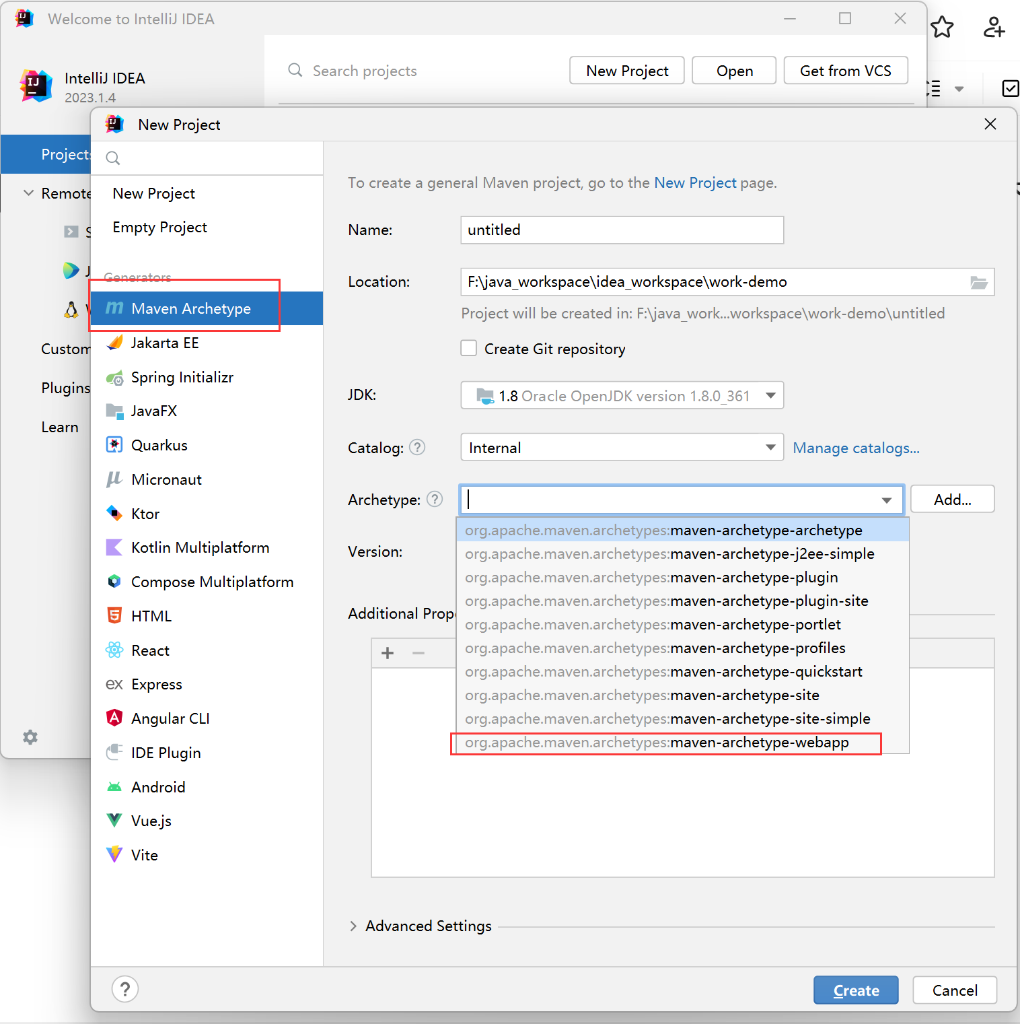This screenshot has width=1020, height=1024.
Task: Click the HTML5 icon
Action: click(x=115, y=615)
